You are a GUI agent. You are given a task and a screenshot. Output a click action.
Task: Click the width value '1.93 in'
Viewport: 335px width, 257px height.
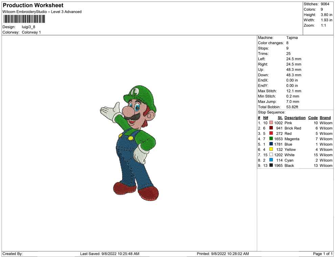[x=327, y=20]
